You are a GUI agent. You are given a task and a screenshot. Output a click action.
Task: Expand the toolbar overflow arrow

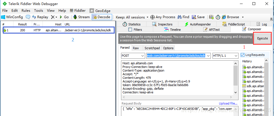(271, 19)
